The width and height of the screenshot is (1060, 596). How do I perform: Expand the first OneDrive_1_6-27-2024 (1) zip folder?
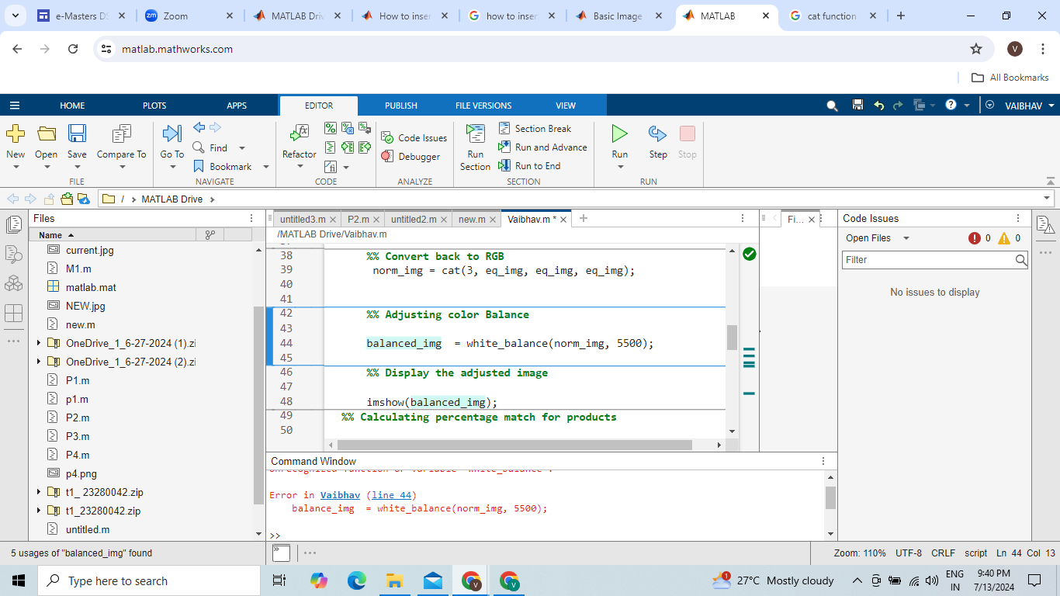click(x=39, y=343)
